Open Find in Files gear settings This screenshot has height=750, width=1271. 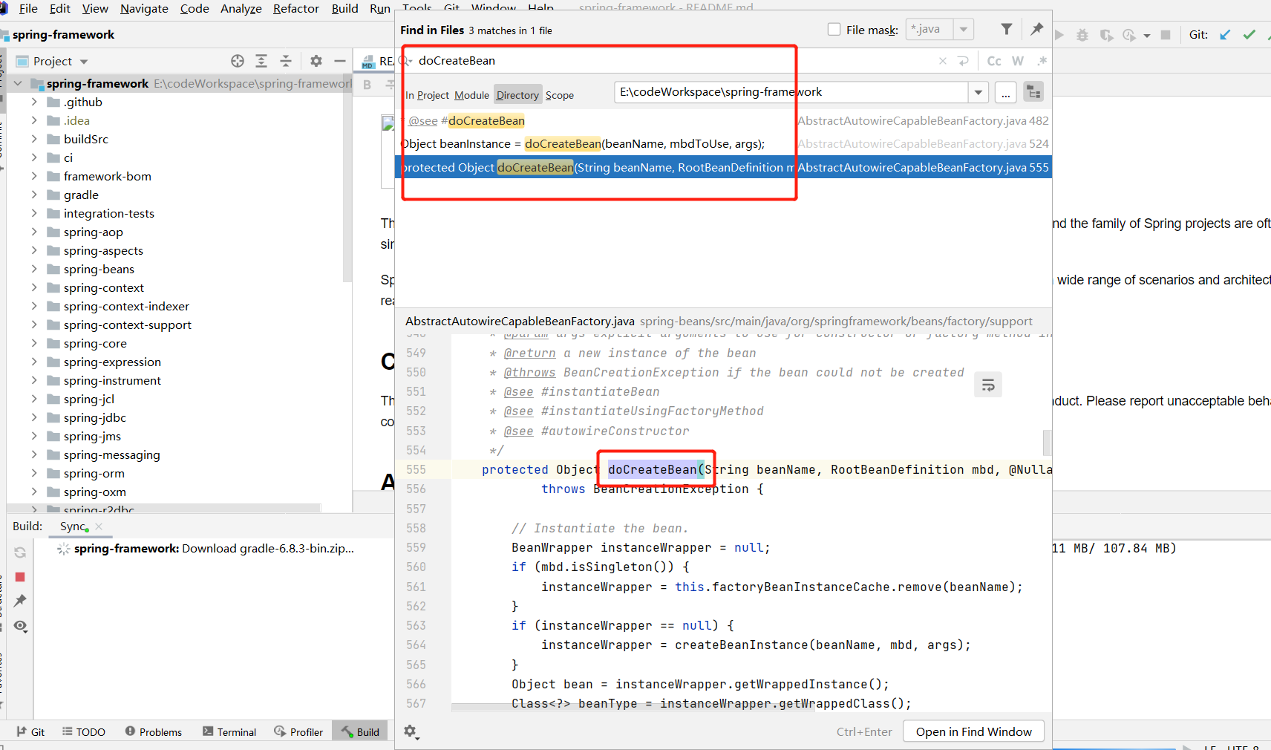click(x=411, y=731)
